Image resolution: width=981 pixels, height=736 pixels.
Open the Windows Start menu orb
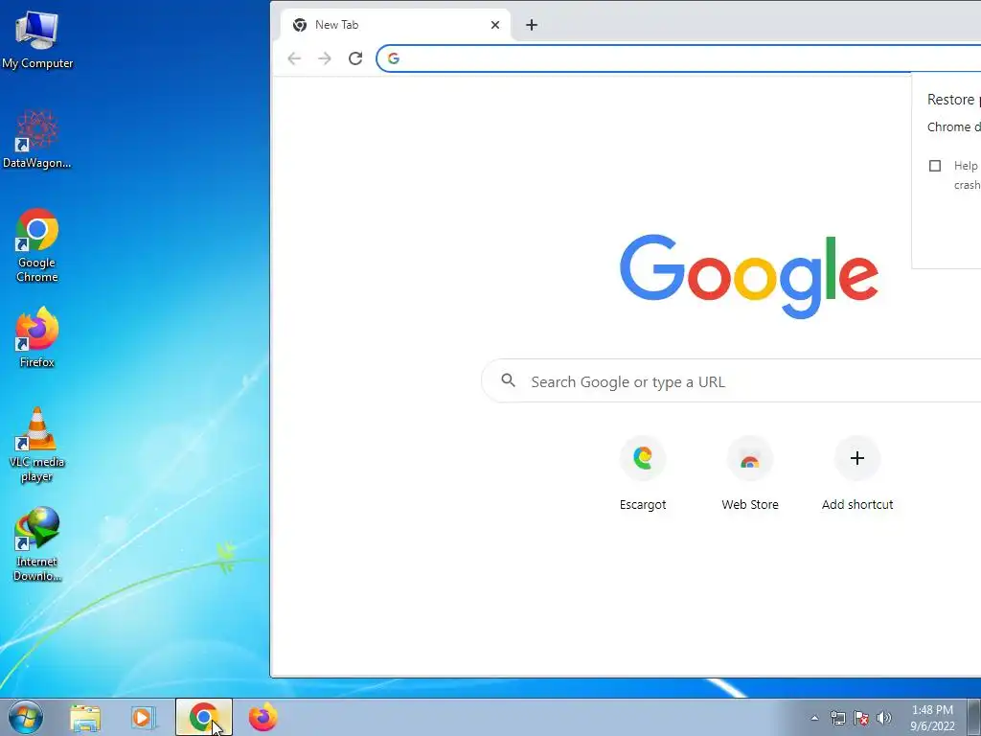point(26,717)
